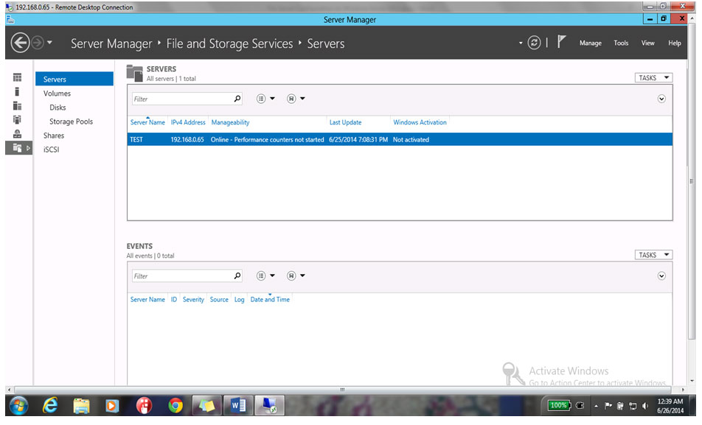Screen dimensions: 702x425
Task: Select the TEST server row
Action: tap(400, 139)
